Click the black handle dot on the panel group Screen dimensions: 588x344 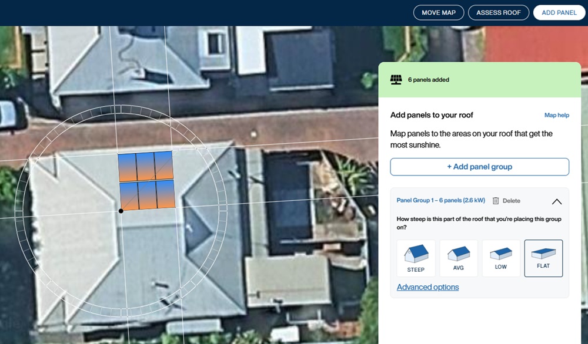(x=121, y=211)
